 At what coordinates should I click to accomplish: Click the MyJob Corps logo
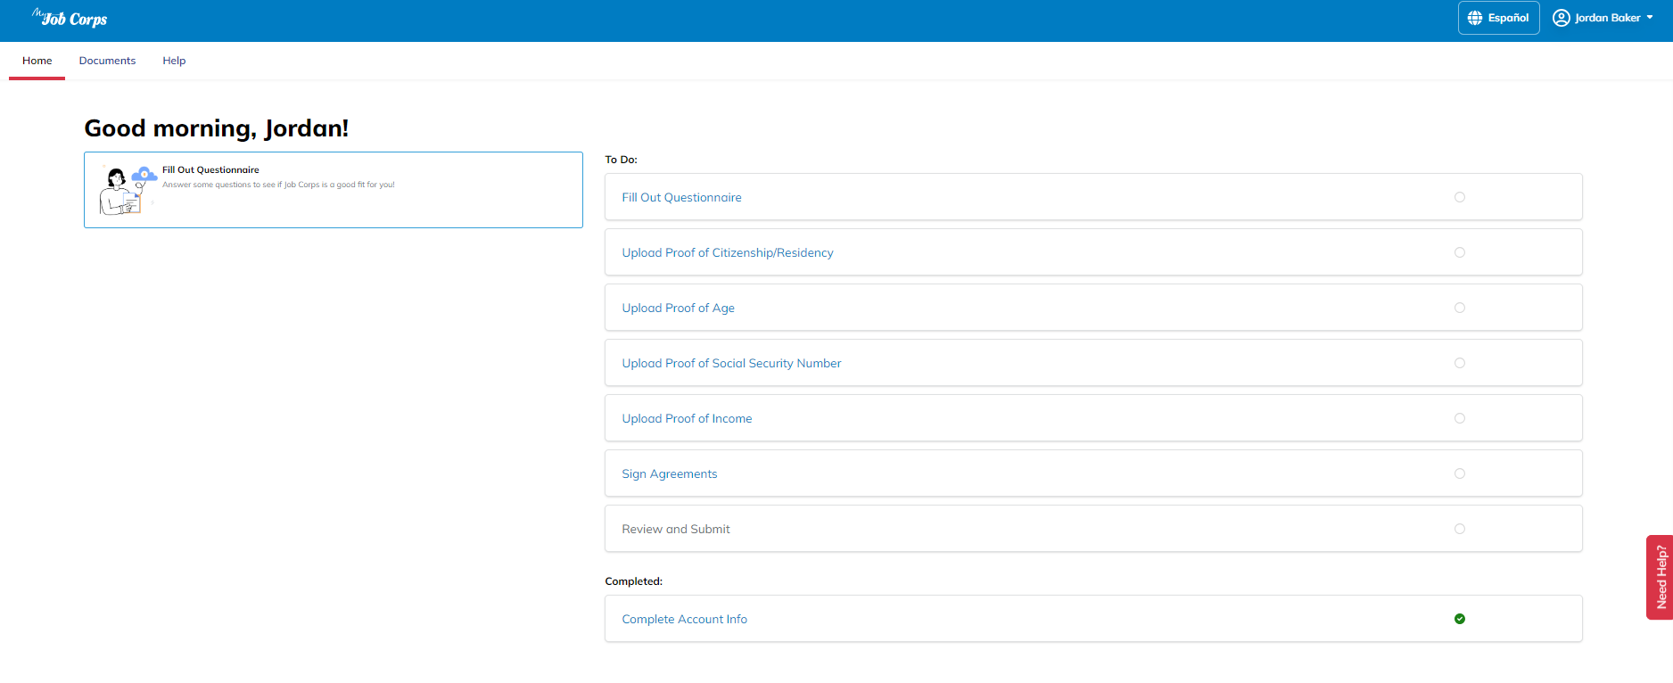click(70, 18)
